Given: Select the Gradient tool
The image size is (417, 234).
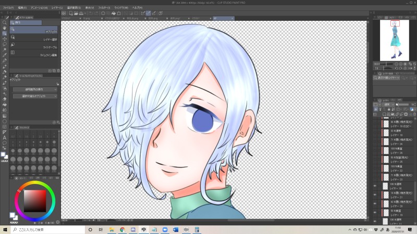Looking at the screenshot, I should (5, 115).
